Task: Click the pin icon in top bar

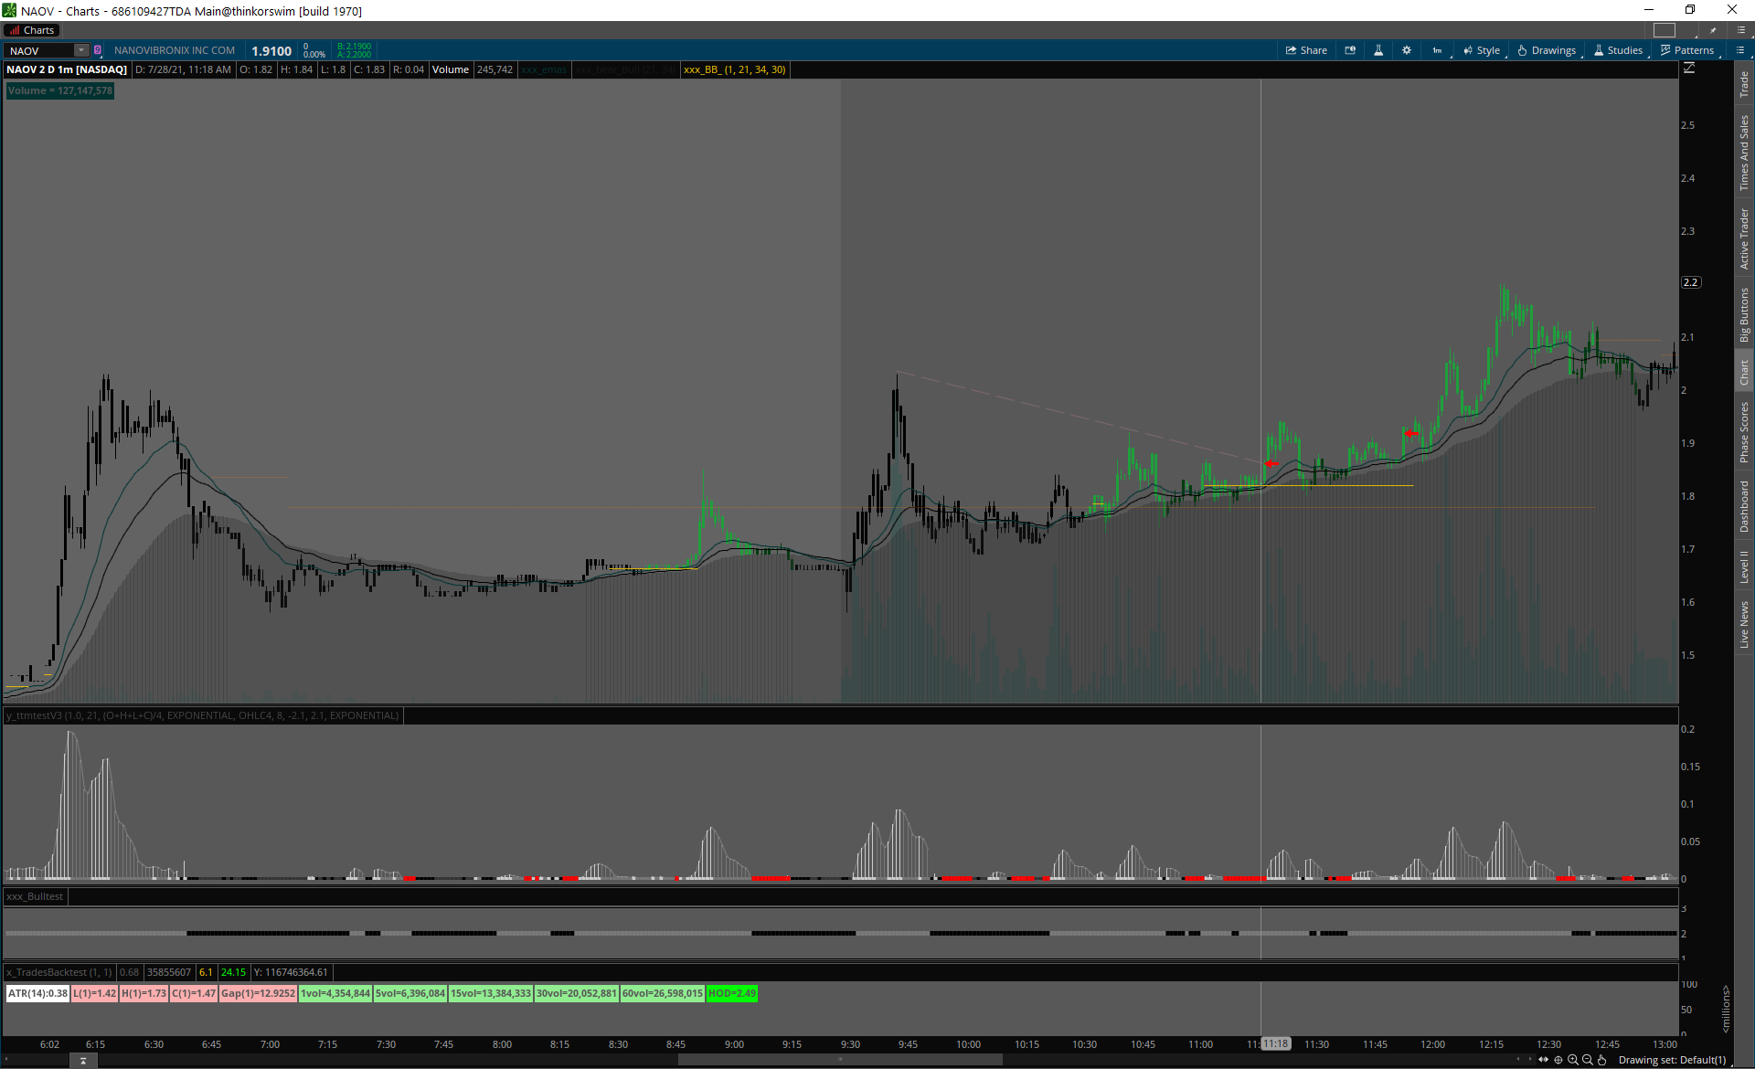Action: pyautogui.click(x=1714, y=30)
